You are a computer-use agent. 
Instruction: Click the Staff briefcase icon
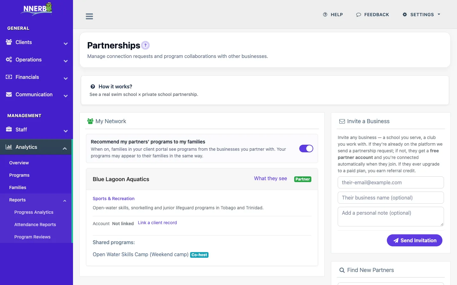point(9,130)
